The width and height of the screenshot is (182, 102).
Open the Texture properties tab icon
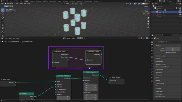pyautogui.click(x=152, y=81)
